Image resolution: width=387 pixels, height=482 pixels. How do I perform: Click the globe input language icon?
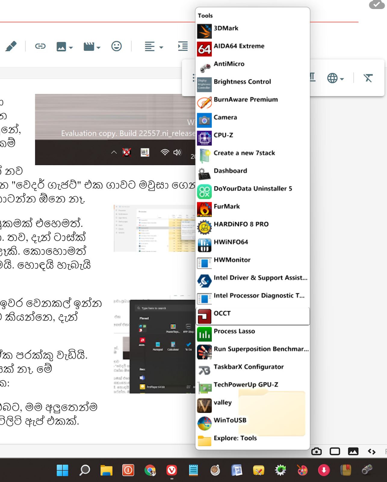(332, 78)
